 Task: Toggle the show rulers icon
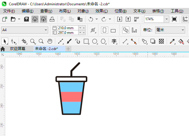185,19
